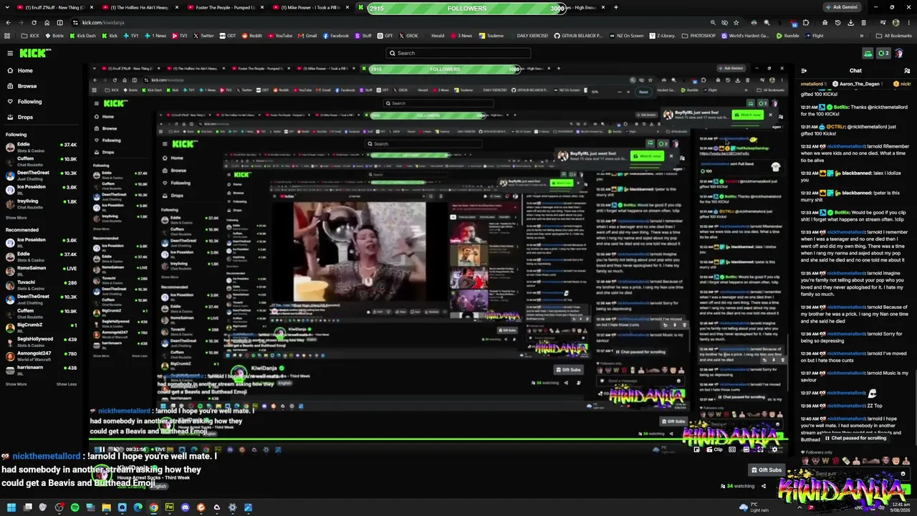Open BigCrumbZ's channel from Recommended
Image resolution: width=917 pixels, height=516 pixels.
click(x=42, y=327)
